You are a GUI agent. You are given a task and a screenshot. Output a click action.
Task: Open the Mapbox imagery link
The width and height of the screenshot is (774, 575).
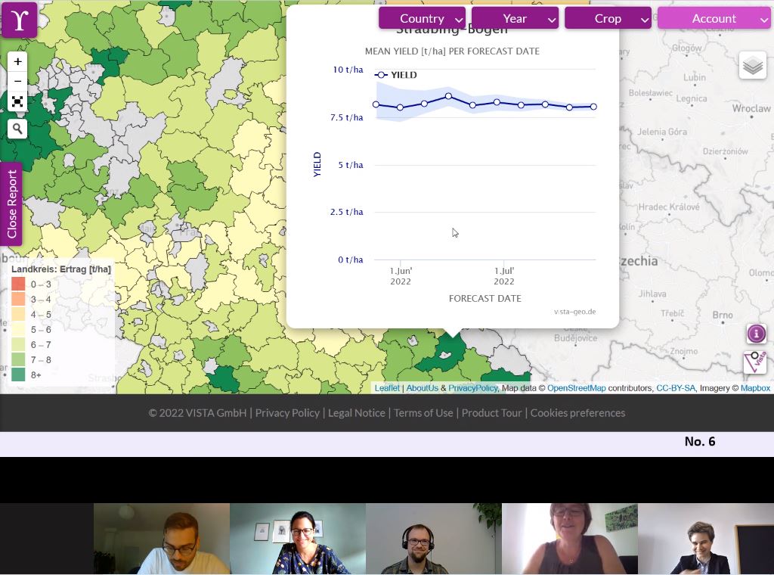(755, 388)
